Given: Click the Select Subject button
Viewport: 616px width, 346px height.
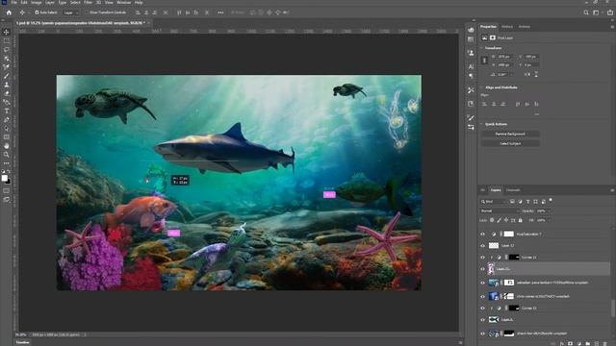Looking at the screenshot, I should [x=510, y=143].
